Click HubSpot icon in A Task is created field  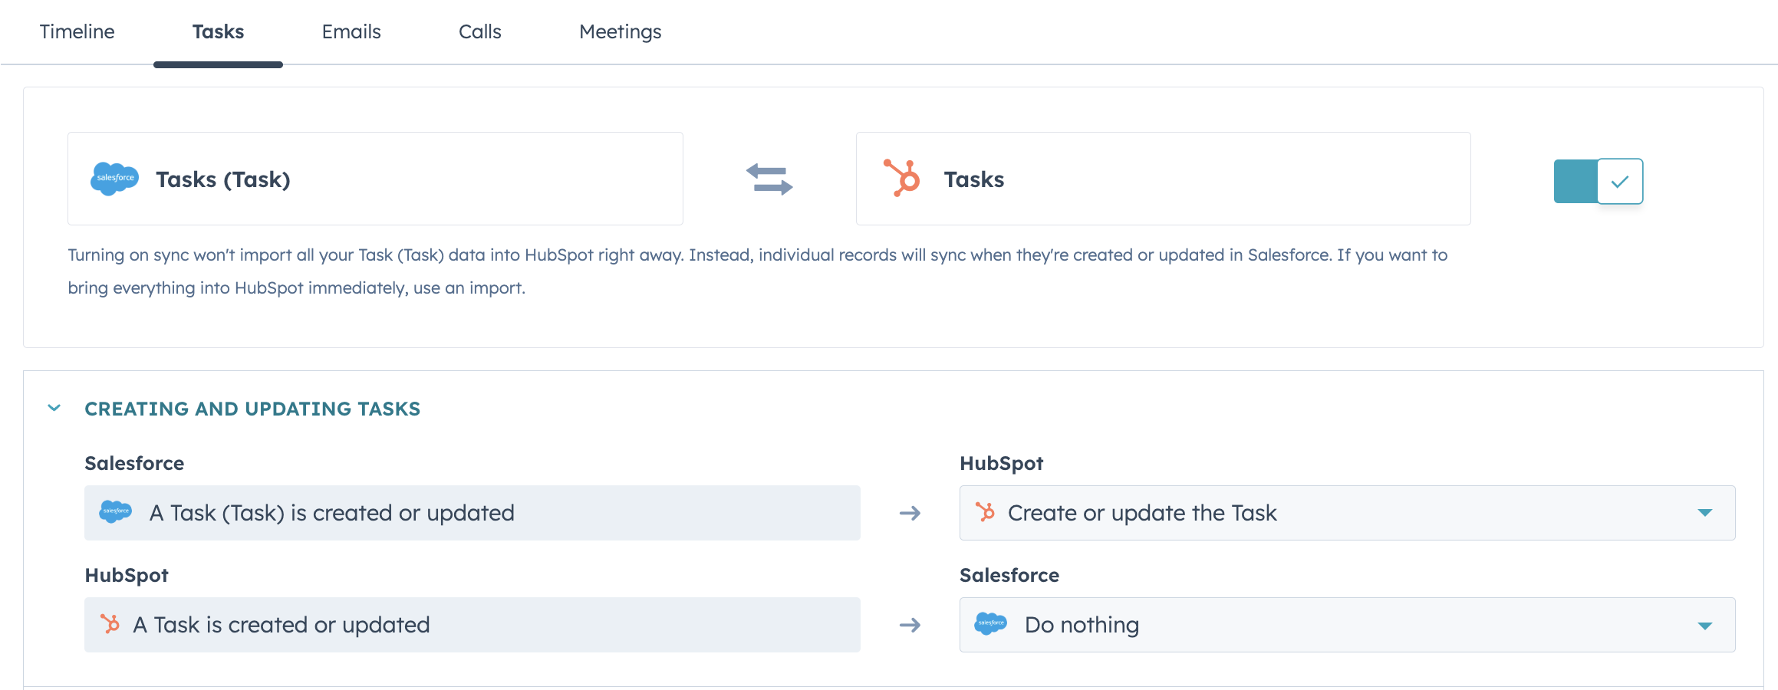click(110, 624)
